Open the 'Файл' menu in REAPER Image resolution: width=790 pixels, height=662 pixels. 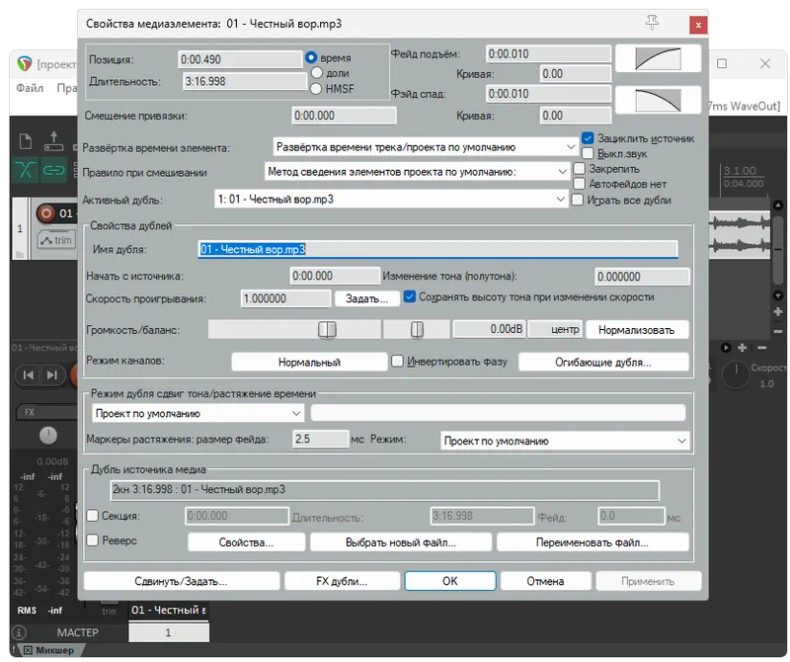tap(30, 88)
